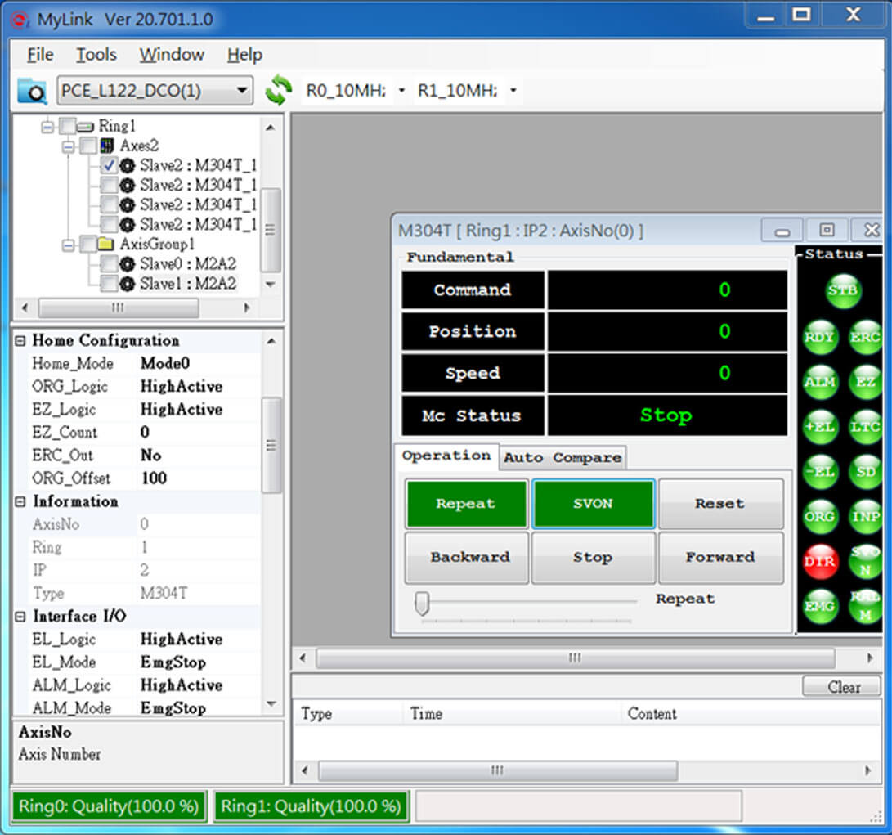Viewport: 892px width, 835px height.
Task: Uncheck the ticked Slave2 : M304T_1 checkbox
Action: [x=109, y=166]
